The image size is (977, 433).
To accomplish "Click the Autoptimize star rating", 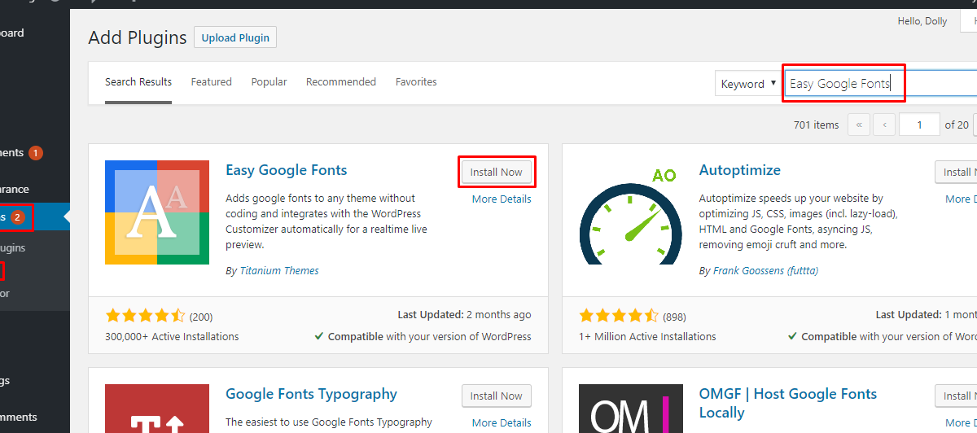I will (x=619, y=316).
